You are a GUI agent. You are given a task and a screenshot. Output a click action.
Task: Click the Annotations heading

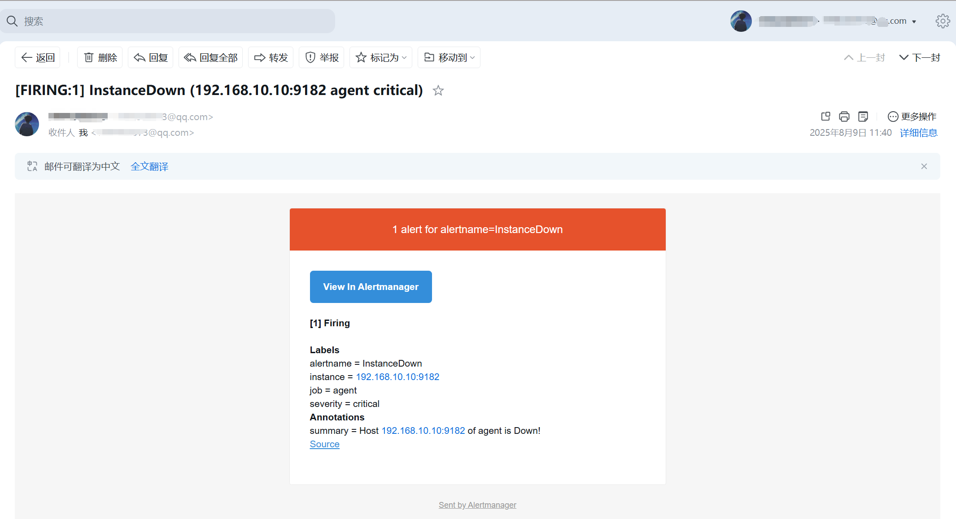pyautogui.click(x=337, y=417)
